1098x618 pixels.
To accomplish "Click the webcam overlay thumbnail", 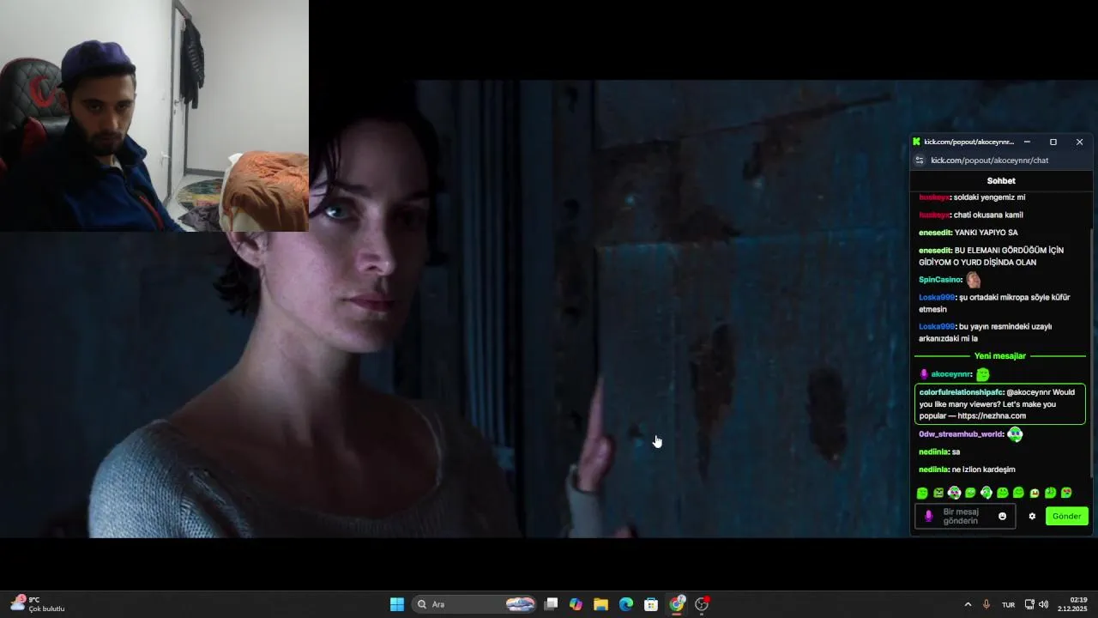I will pyautogui.click(x=154, y=116).
